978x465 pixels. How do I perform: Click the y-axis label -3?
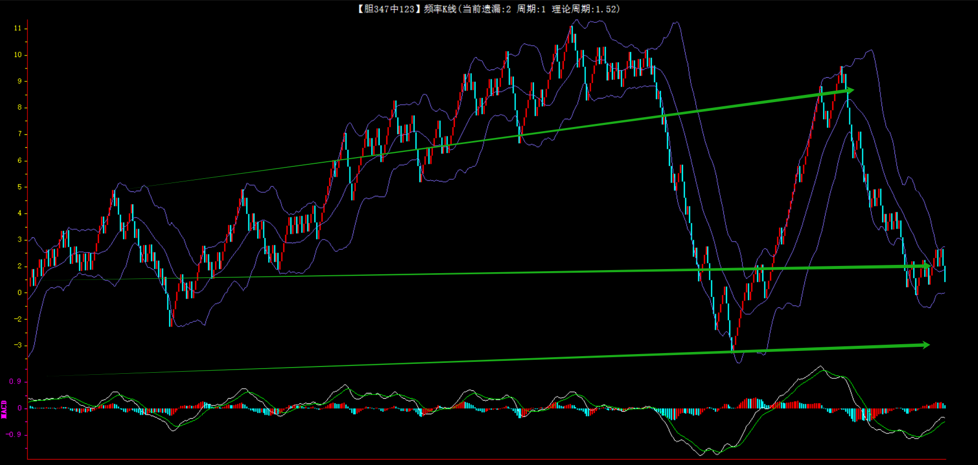click(x=18, y=345)
